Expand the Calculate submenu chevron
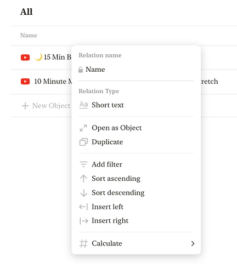This screenshot has width=237, height=274. [x=193, y=243]
